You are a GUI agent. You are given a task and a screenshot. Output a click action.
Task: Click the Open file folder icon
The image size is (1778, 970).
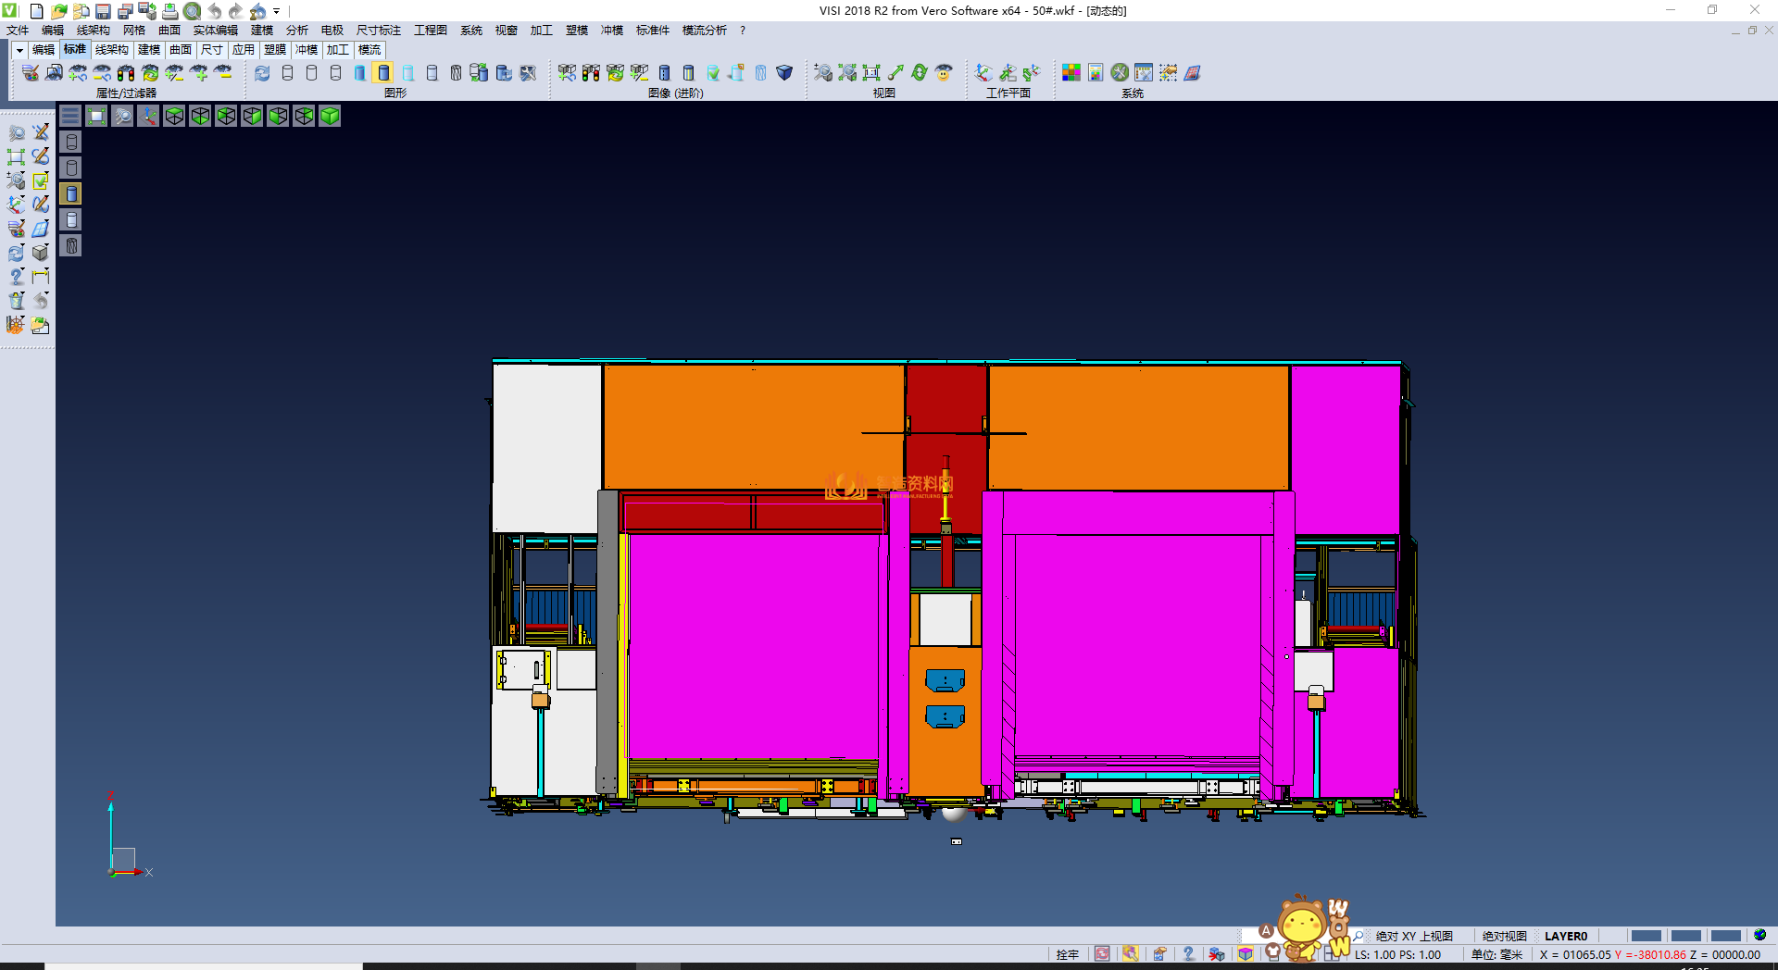(x=58, y=11)
